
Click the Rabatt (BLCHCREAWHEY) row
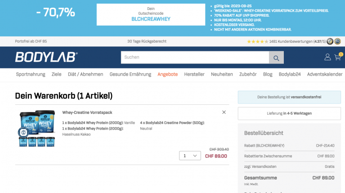[x=289, y=146]
